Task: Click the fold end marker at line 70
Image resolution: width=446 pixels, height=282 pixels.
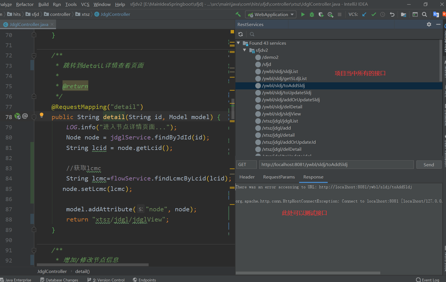Action: (34, 35)
